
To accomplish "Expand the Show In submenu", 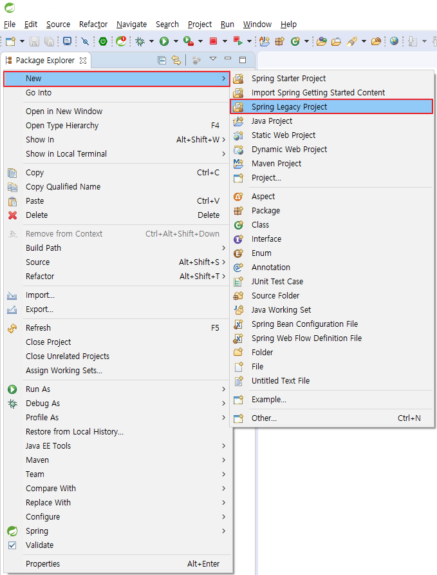I will (117, 140).
